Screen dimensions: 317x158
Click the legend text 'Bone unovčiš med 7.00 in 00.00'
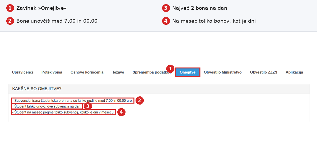pos(57,21)
